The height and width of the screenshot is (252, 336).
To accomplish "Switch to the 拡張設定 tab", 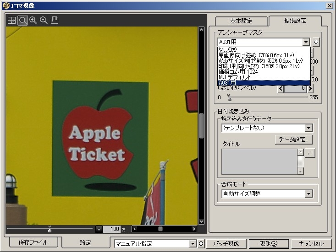I will click(295, 21).
